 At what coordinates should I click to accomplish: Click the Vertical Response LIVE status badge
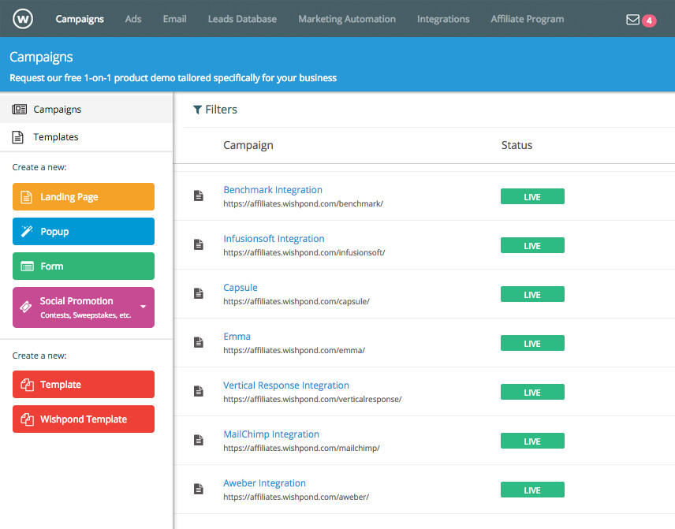click(x=532, y=392)
